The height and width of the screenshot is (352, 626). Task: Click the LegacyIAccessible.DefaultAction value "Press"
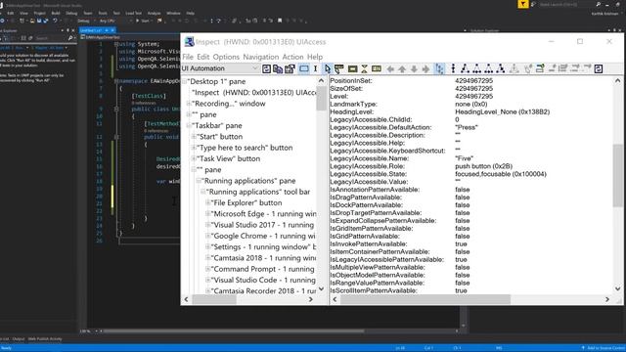tap(467, 127)
